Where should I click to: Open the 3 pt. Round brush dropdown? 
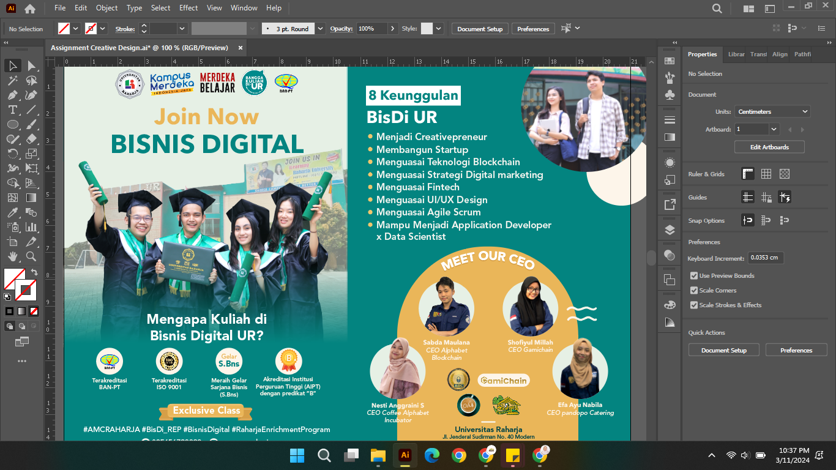coord(321,29)
